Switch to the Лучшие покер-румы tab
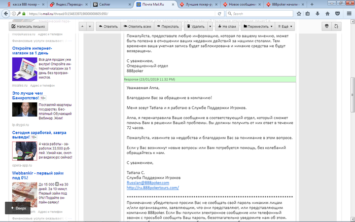355x222 pixels. pos(198,4)
